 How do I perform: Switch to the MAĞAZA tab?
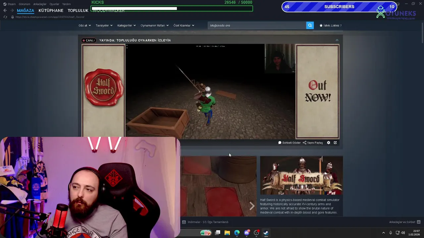pyautogui.click(x=26, y=11)
